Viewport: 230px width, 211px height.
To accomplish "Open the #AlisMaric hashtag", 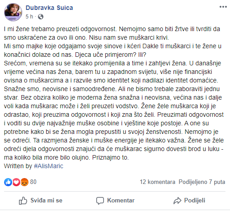I will [x=48, y=166].
